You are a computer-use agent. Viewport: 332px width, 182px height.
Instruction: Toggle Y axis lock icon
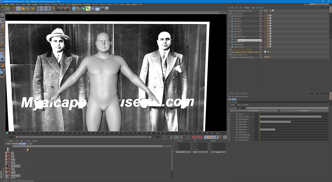pos(44,9)
